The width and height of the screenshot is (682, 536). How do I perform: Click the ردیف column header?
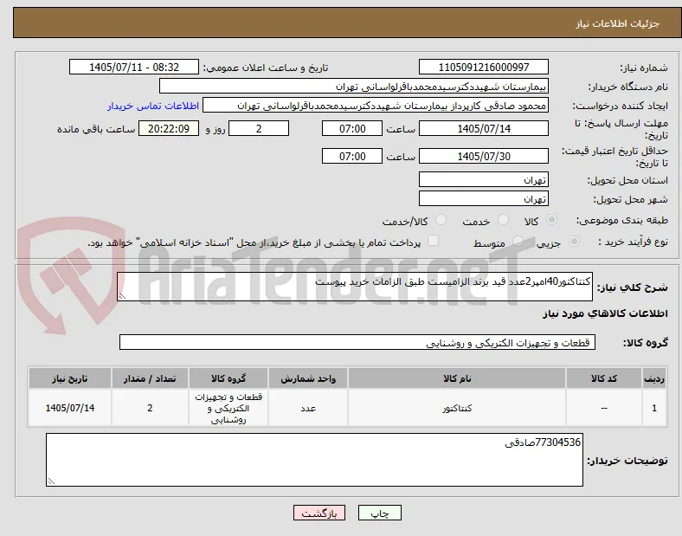tap(654, 378)
